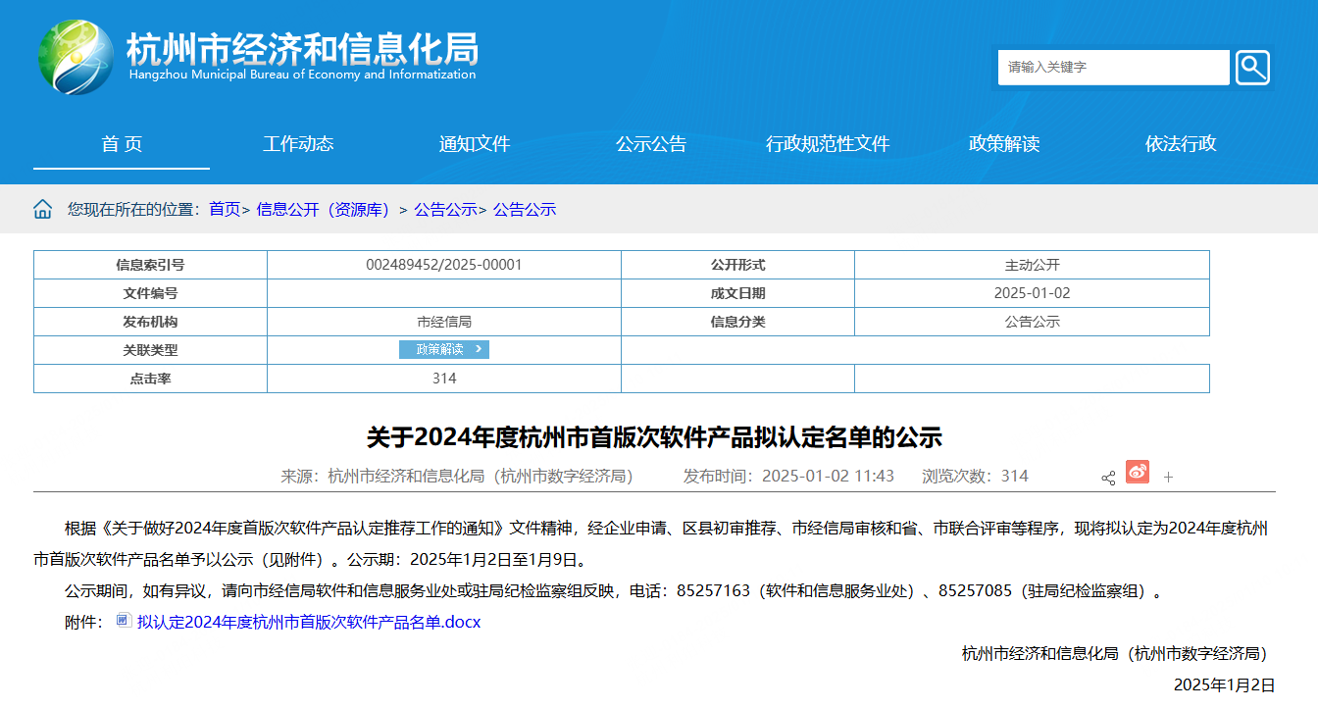Go to 公示公告 in the navigation bar
1318x709 pixels.
(651, 144)
